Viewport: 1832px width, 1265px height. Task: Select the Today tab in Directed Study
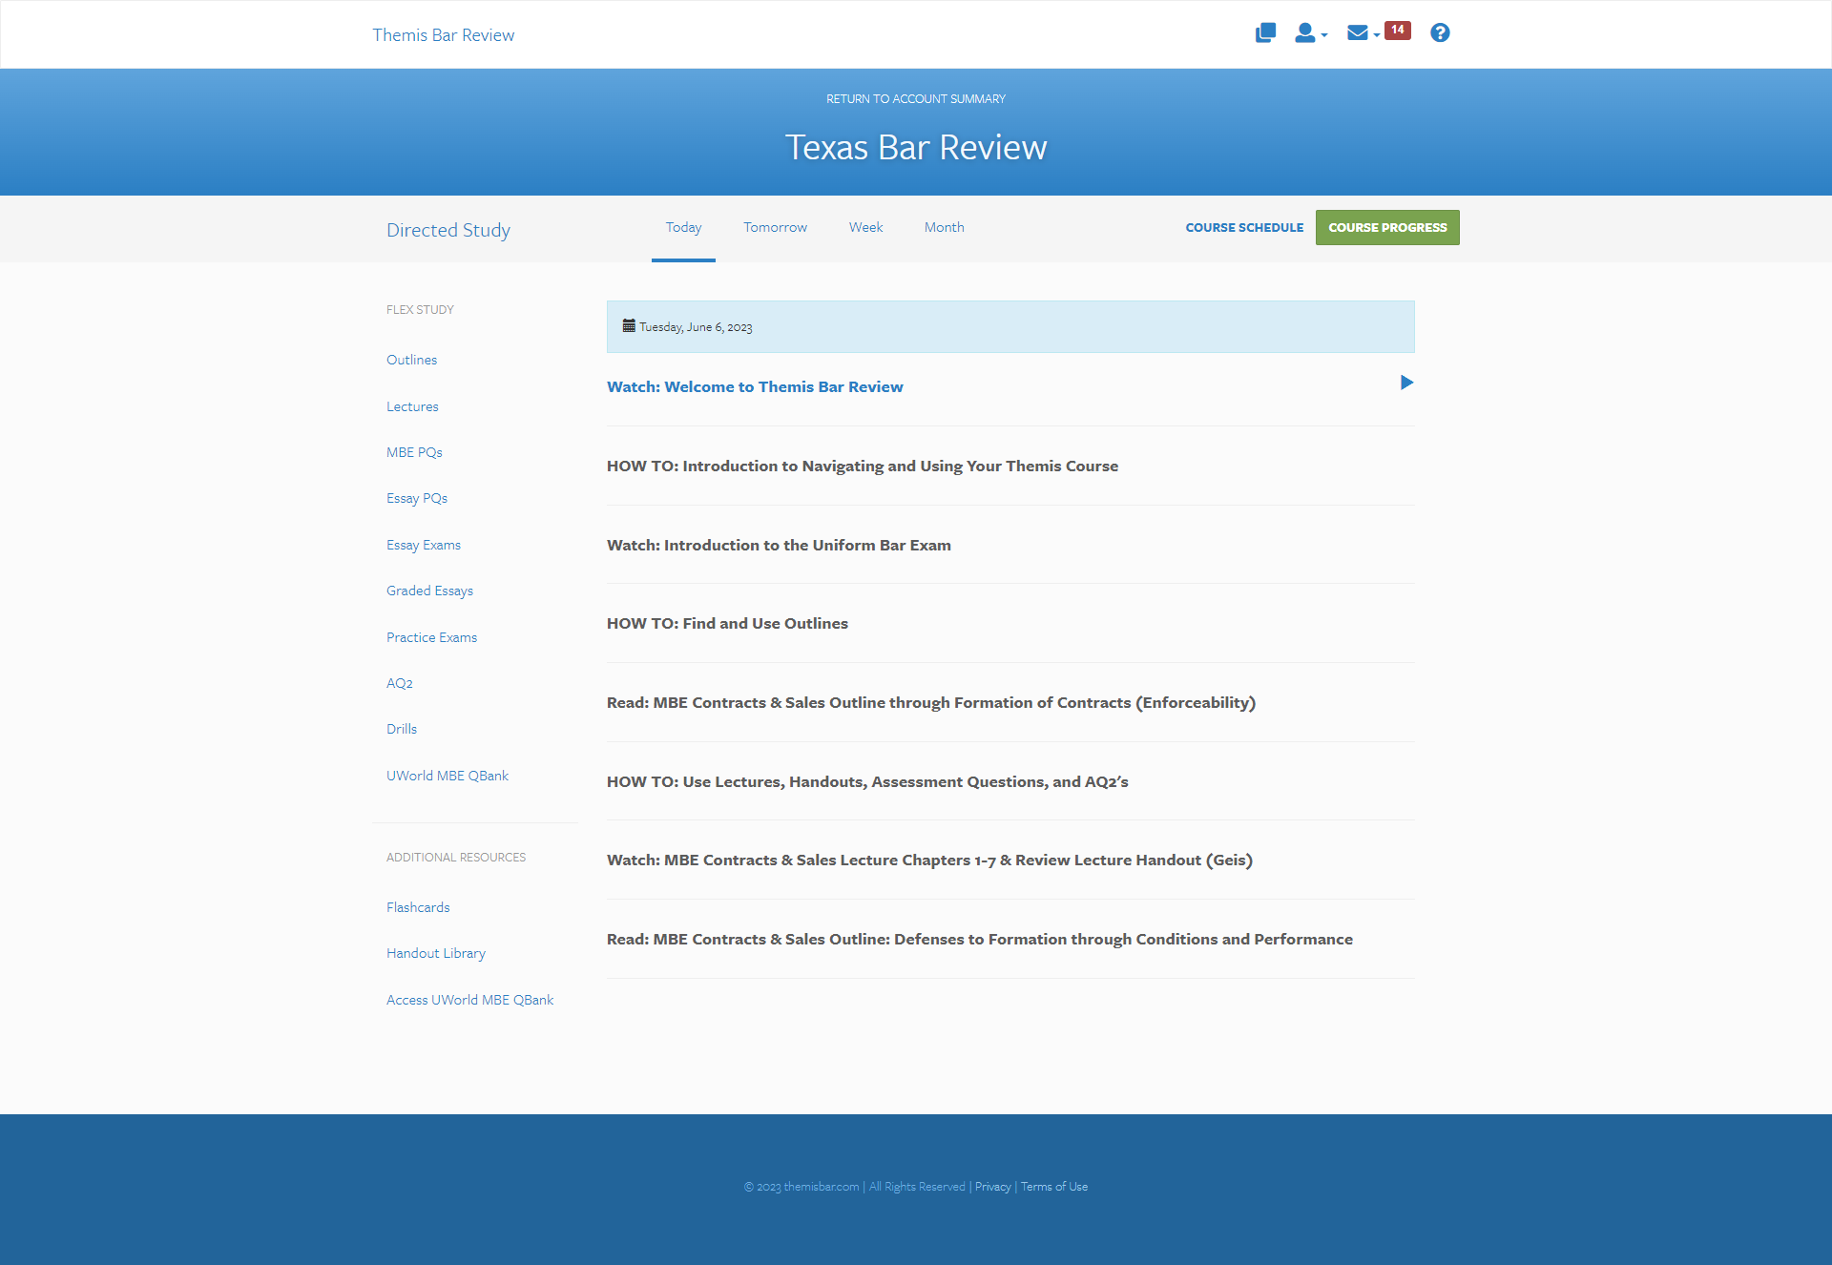[682, 227]
